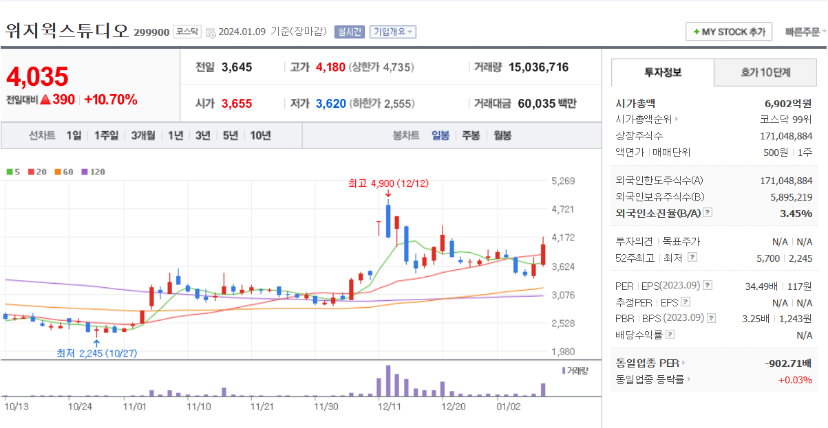The image size is (828, 428).
Task: Click help icon next to 52주최고 최저
Action: pos(692,257)
